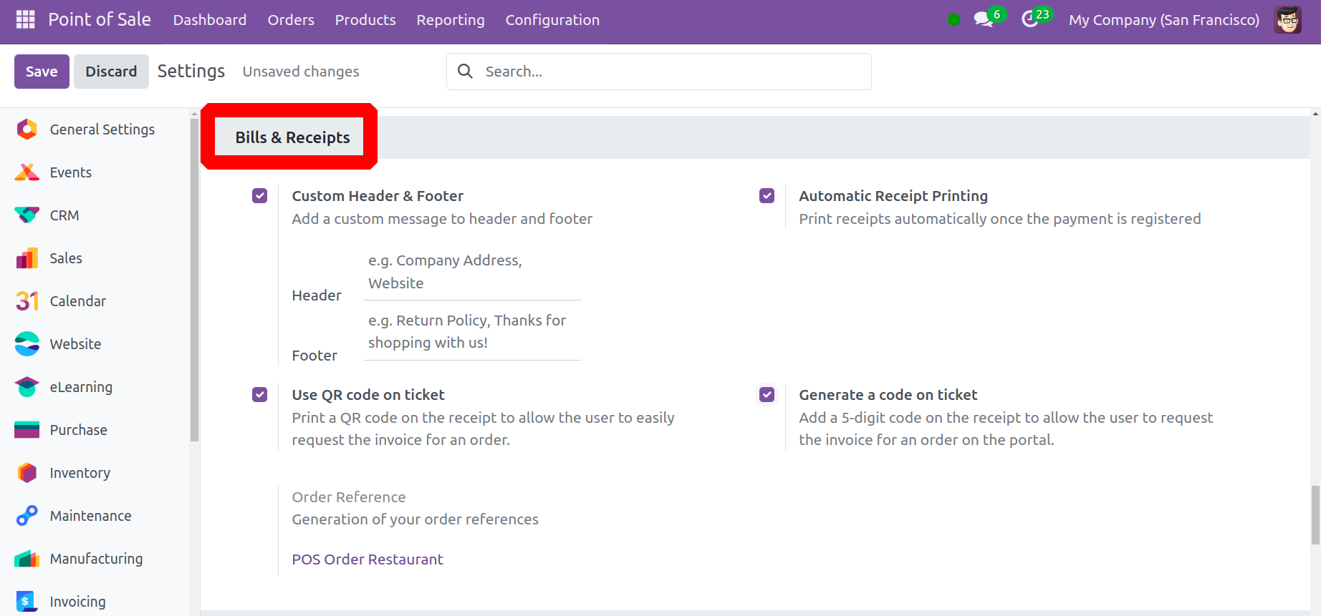Click the user avatar picture

tap(1287, 19)
